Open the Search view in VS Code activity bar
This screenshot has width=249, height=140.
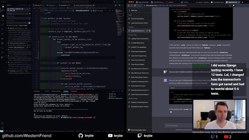[x=3, y=10]
